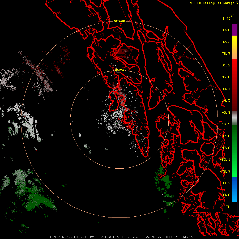Click the -94.2 velocity scale label

pos(225,183)
